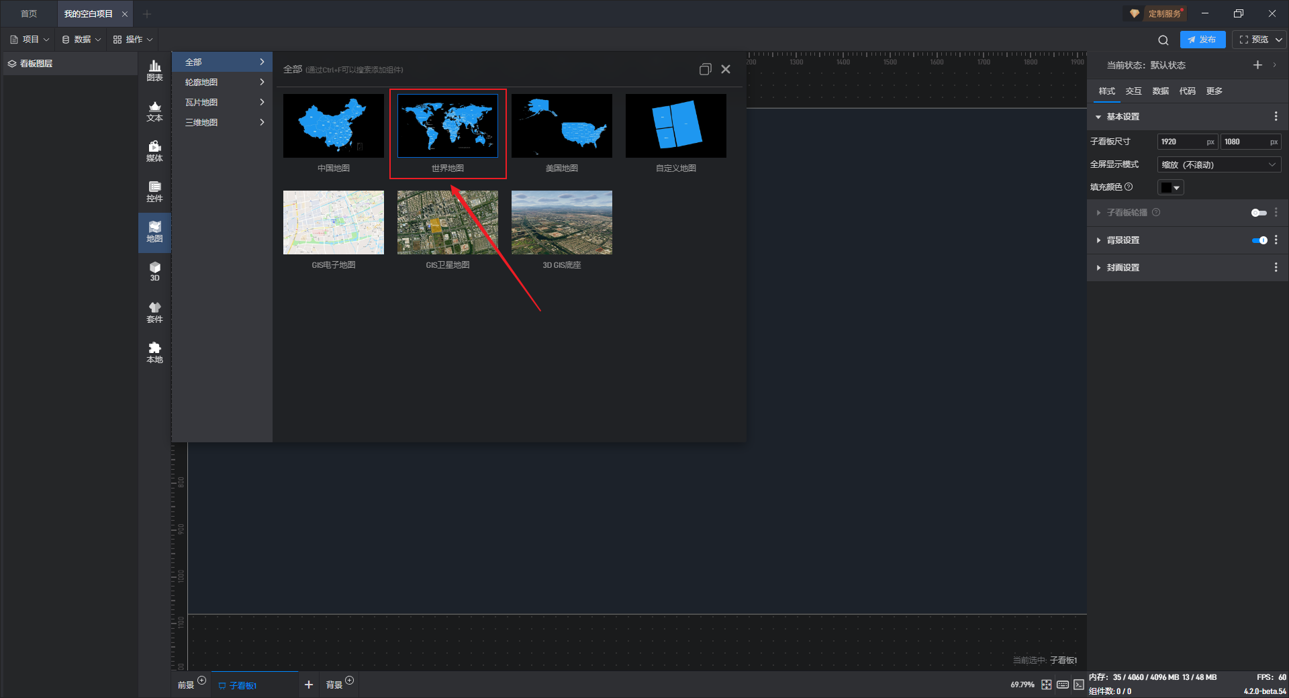Open the 全屏显示模式 dropdown

[1219, 164]
